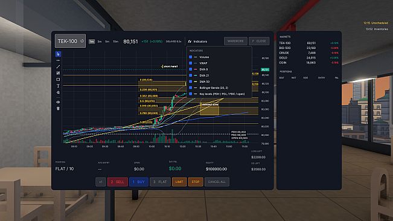Click the 'short here!' chart annotation
Viewport: 393px width, 221px height.
pyautogui.click(x=170, y=66)
